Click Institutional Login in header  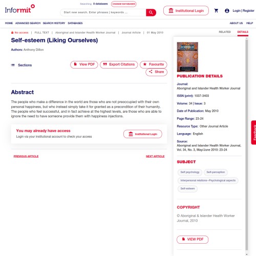coord(186,11)
